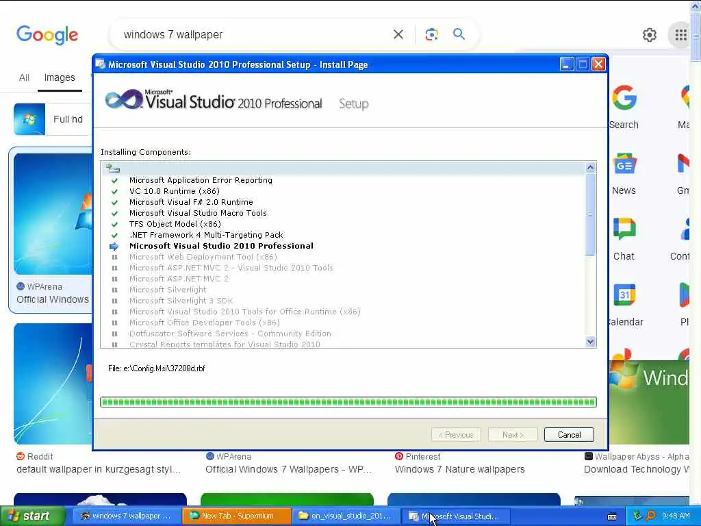Switch to windows 7 wallpaper taskbar button
Image resolution: width=701 pixels, height=526 pixels.
coord(126,516)
